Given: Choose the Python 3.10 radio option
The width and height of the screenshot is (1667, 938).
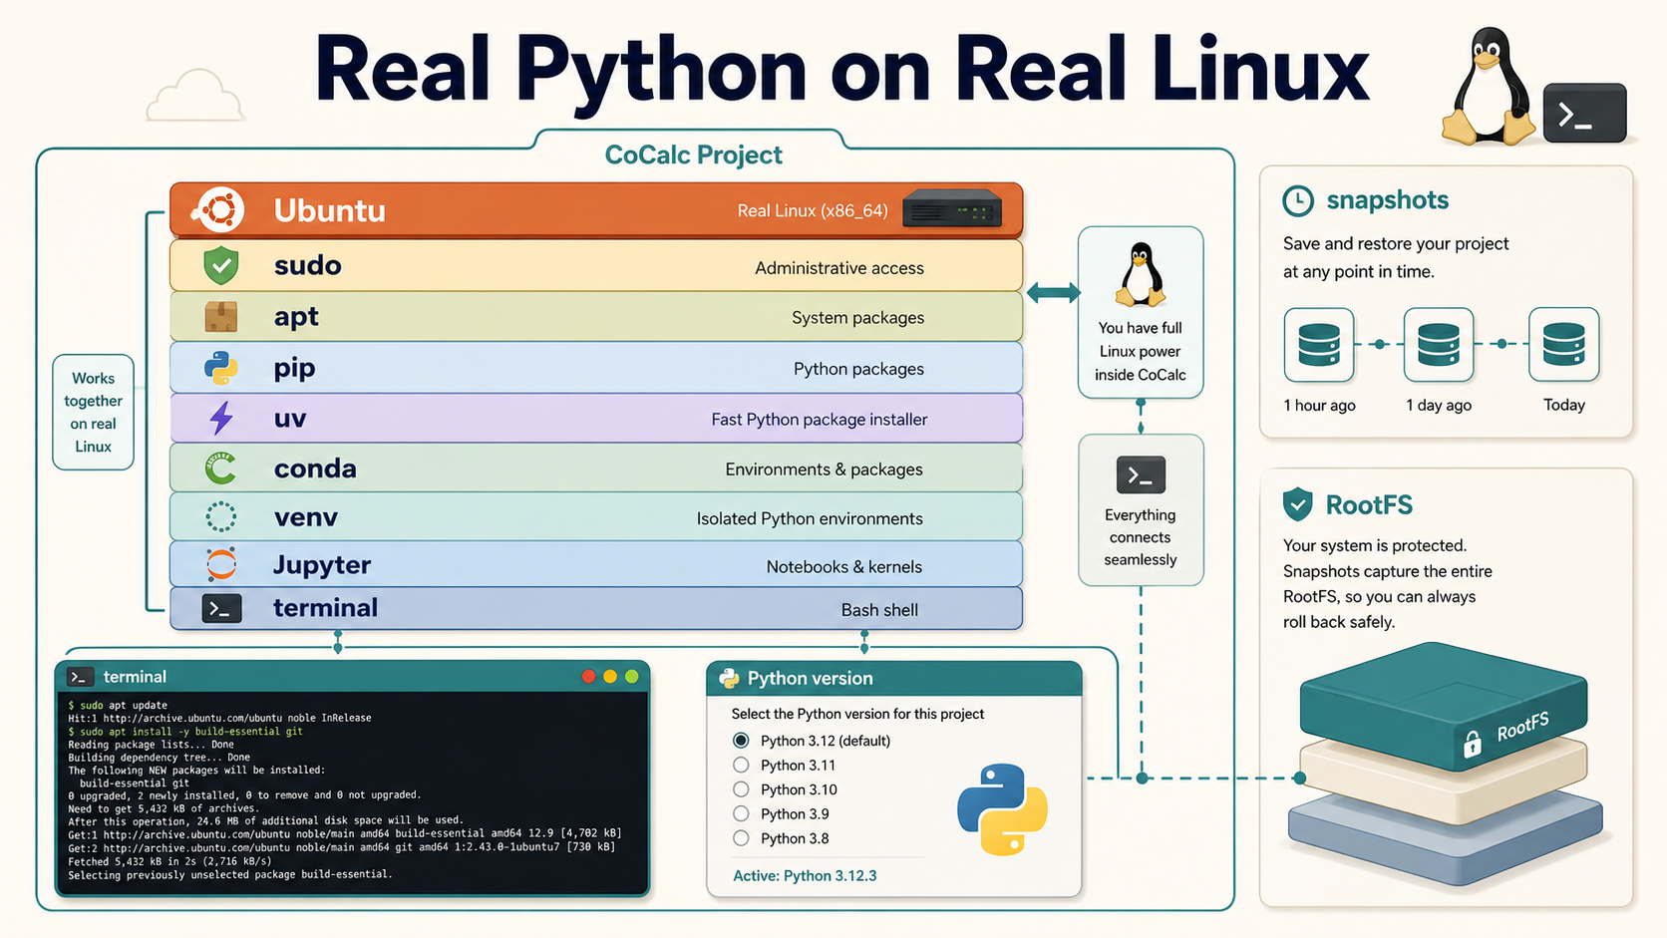Looking at the screenshot, I should [741, 789].
